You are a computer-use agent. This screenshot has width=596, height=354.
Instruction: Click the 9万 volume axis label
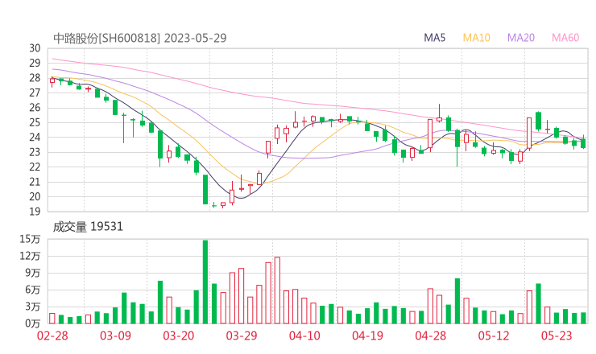tap(33, 273)
